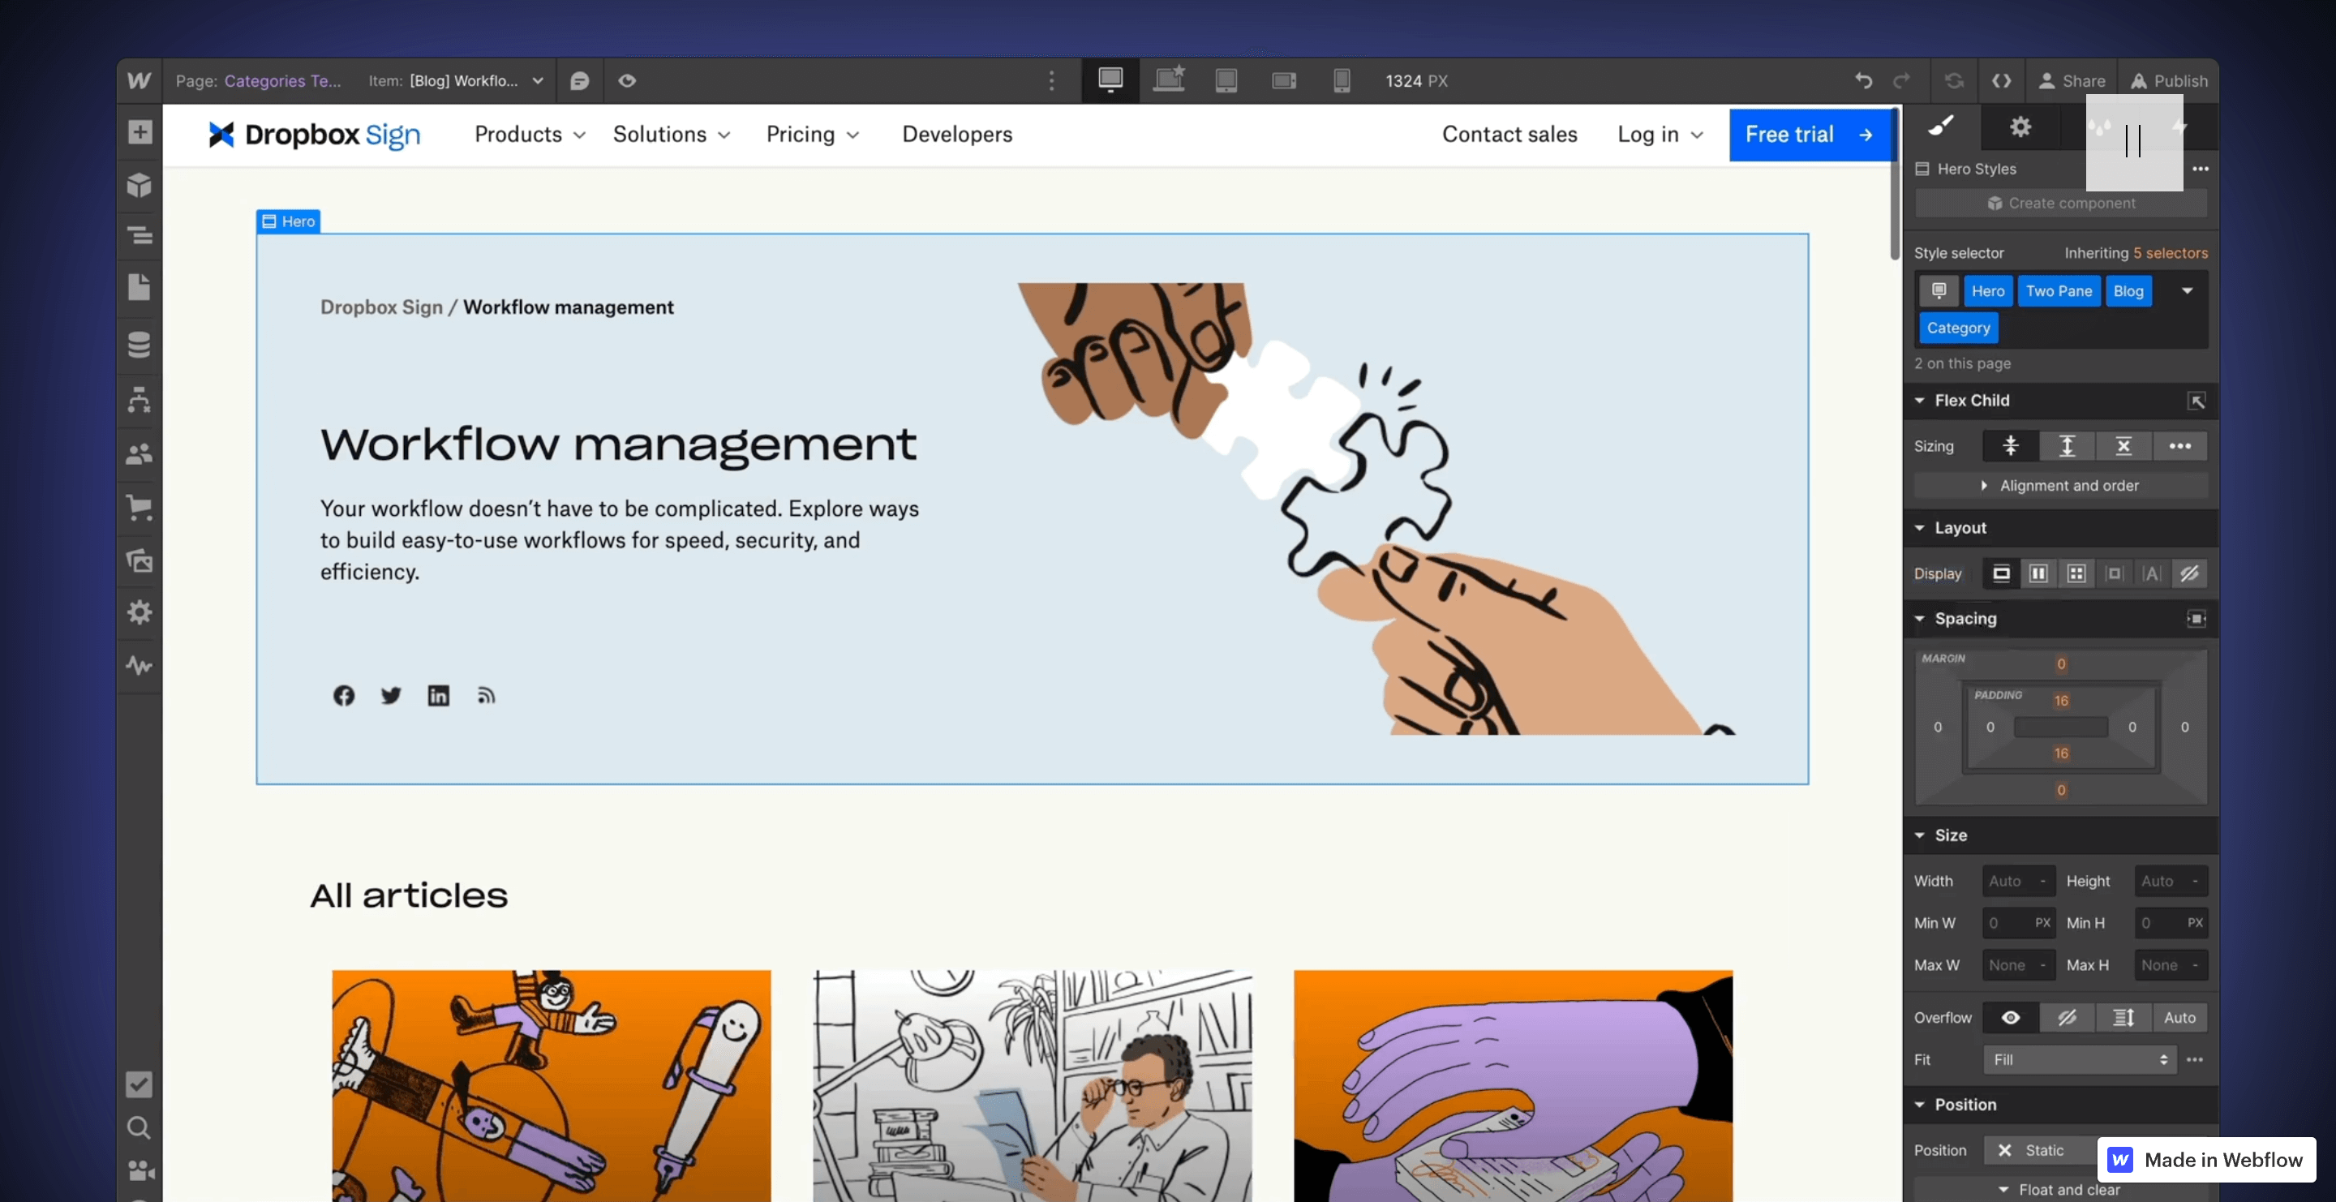2336x1202 pixels.
Task: Open the CMS Collections panel
Action: [139, 345]
